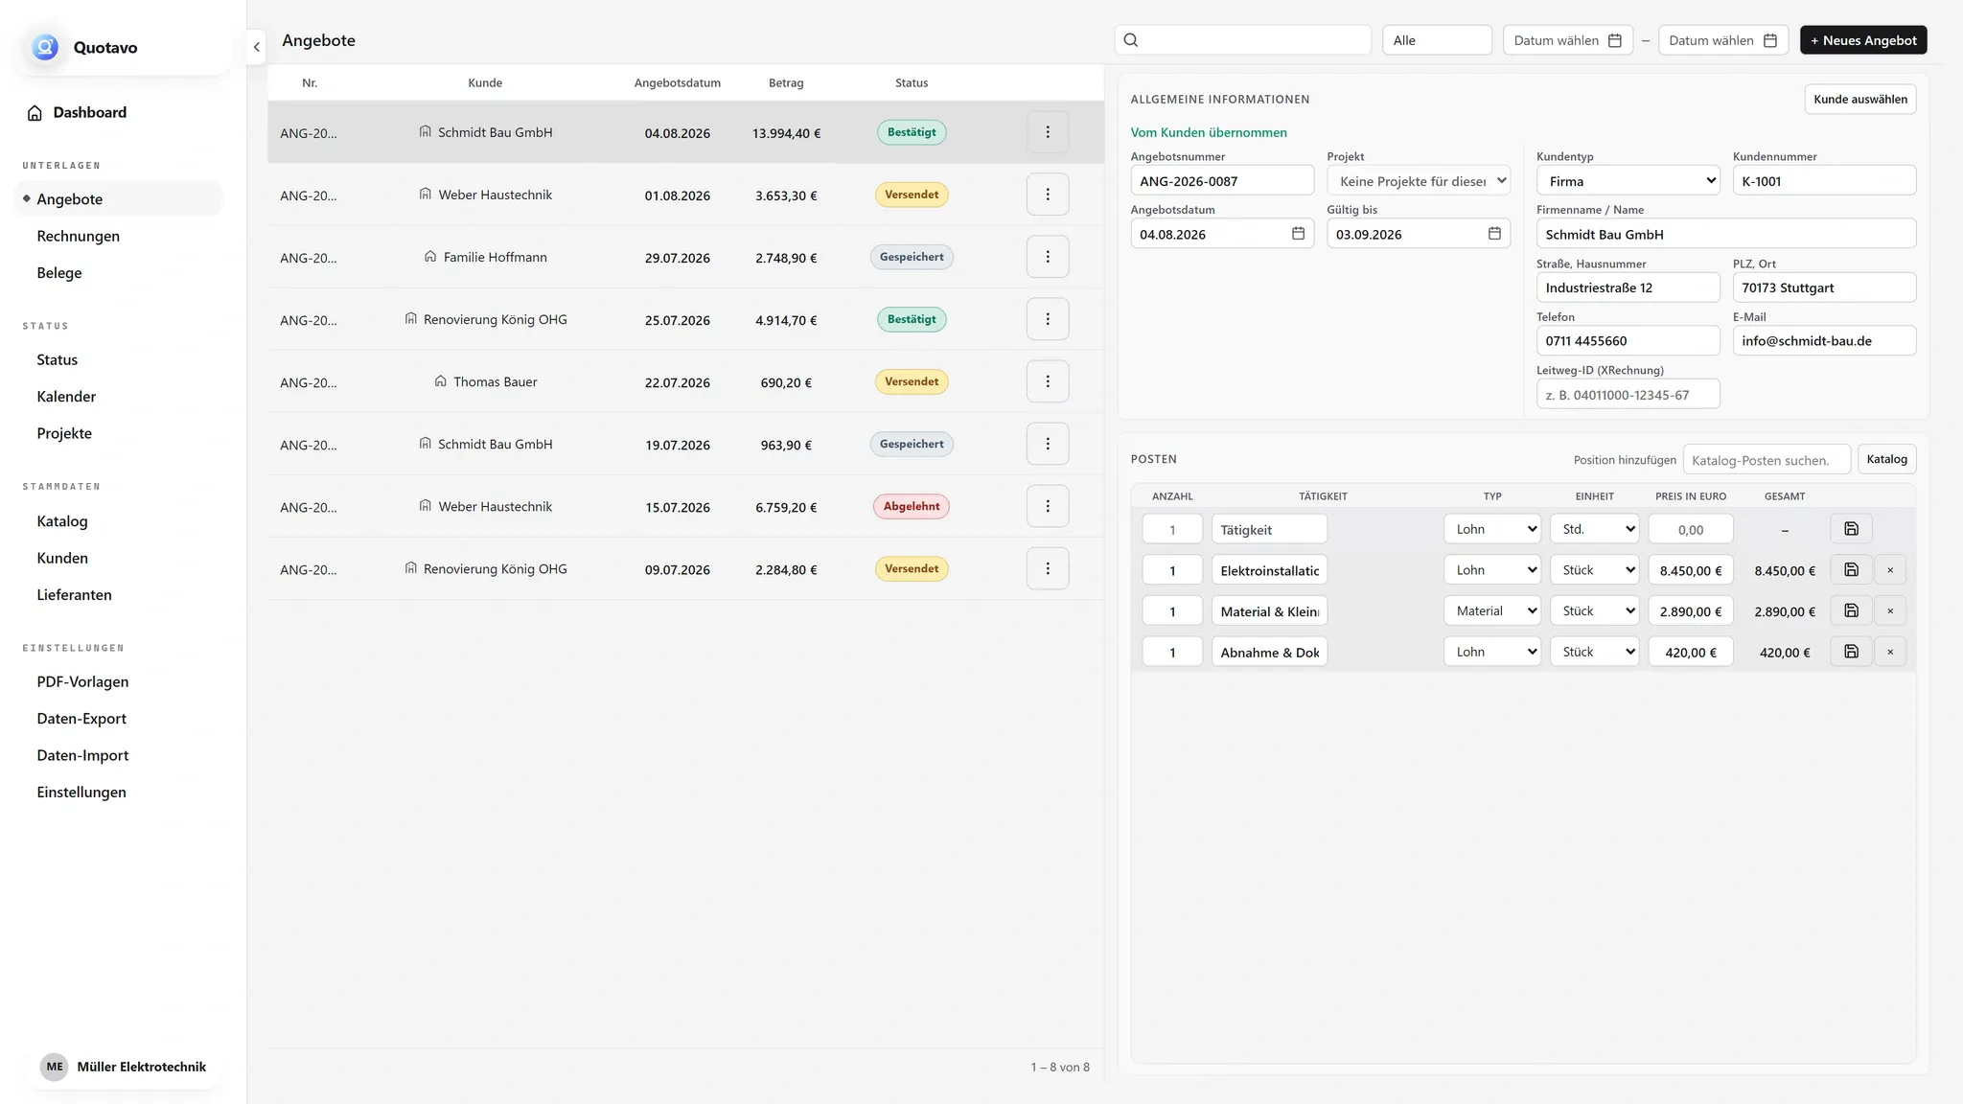Image resolution: width=1963 pixels, height=1104 pixels.
Task: Open Katalog in the sidebar
Action: click(x=62, y=521)
